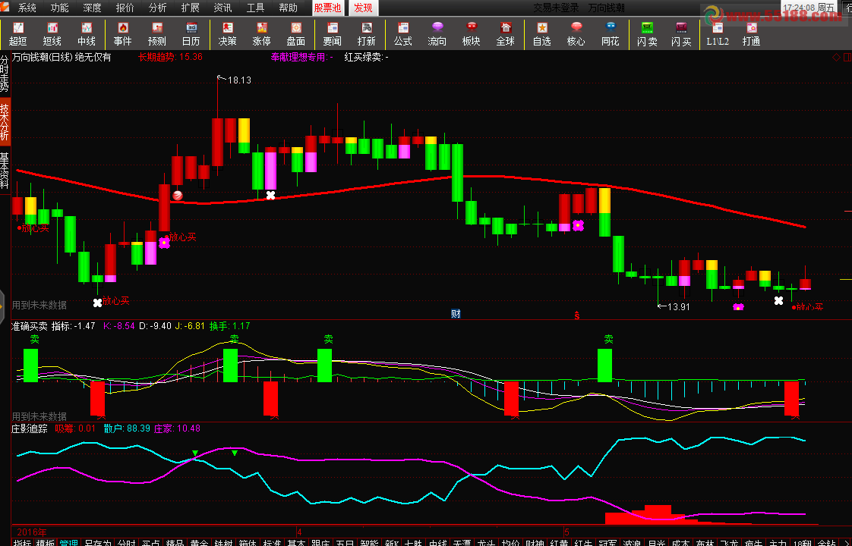Open the 预测 forecast icon
Screen dimensions: 852x546
click(x=157, y=34)
